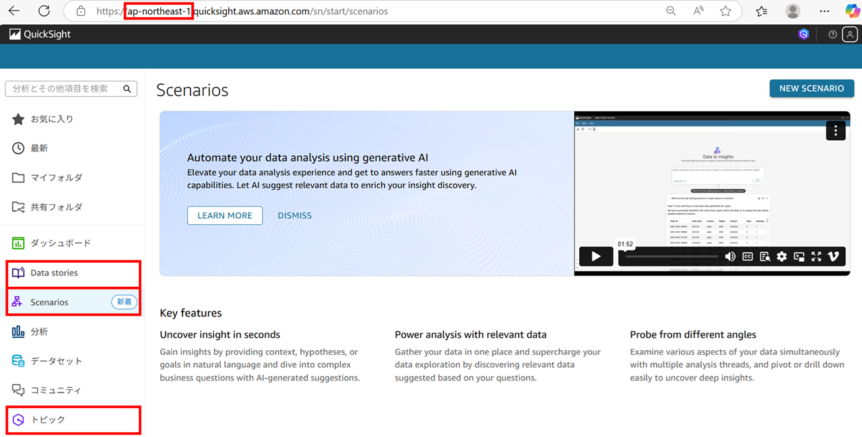The image size is (862, 437).
Task: Click the 新着 badge next to Scenarios
Action: pyautogui.click(x=124, y=302)
